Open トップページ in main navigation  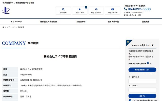[16, 21]
